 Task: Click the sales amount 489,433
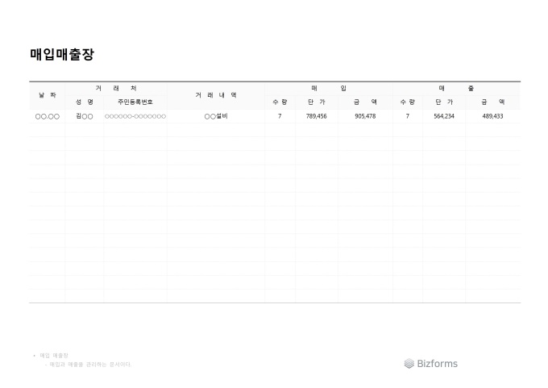click(492, 117)
